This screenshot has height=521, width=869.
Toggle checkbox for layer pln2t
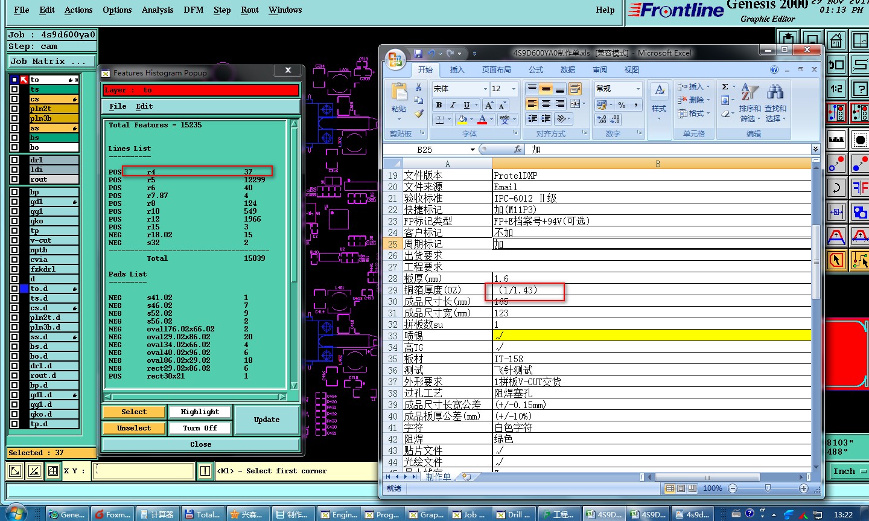14,109
